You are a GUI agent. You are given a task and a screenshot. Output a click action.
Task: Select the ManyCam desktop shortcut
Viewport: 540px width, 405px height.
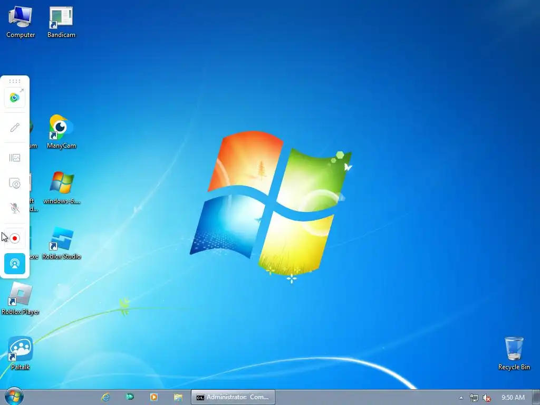click(61, 132)
